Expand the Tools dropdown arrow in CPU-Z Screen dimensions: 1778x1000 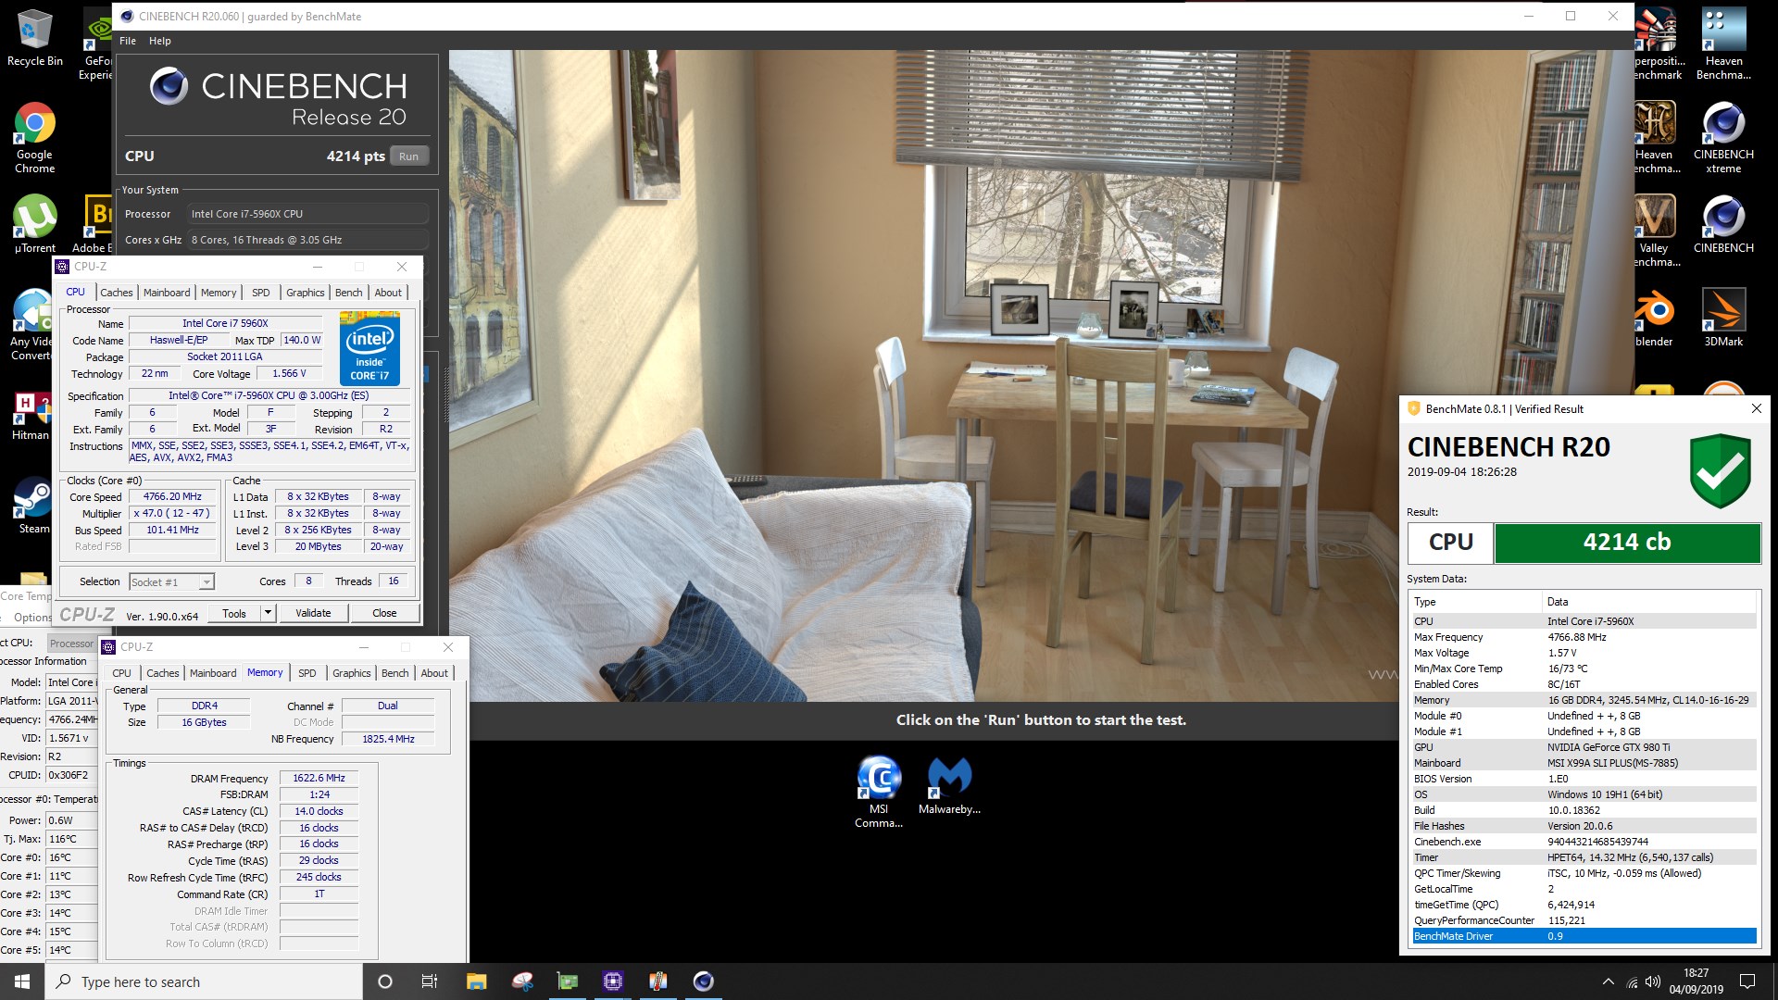268,613
